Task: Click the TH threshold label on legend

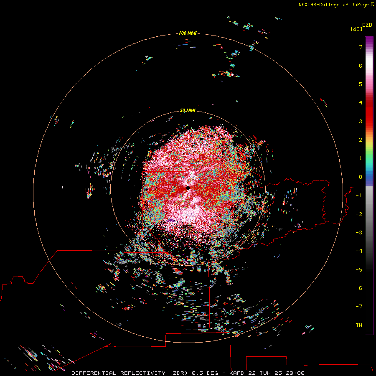Action: click(x=359, y=325)
